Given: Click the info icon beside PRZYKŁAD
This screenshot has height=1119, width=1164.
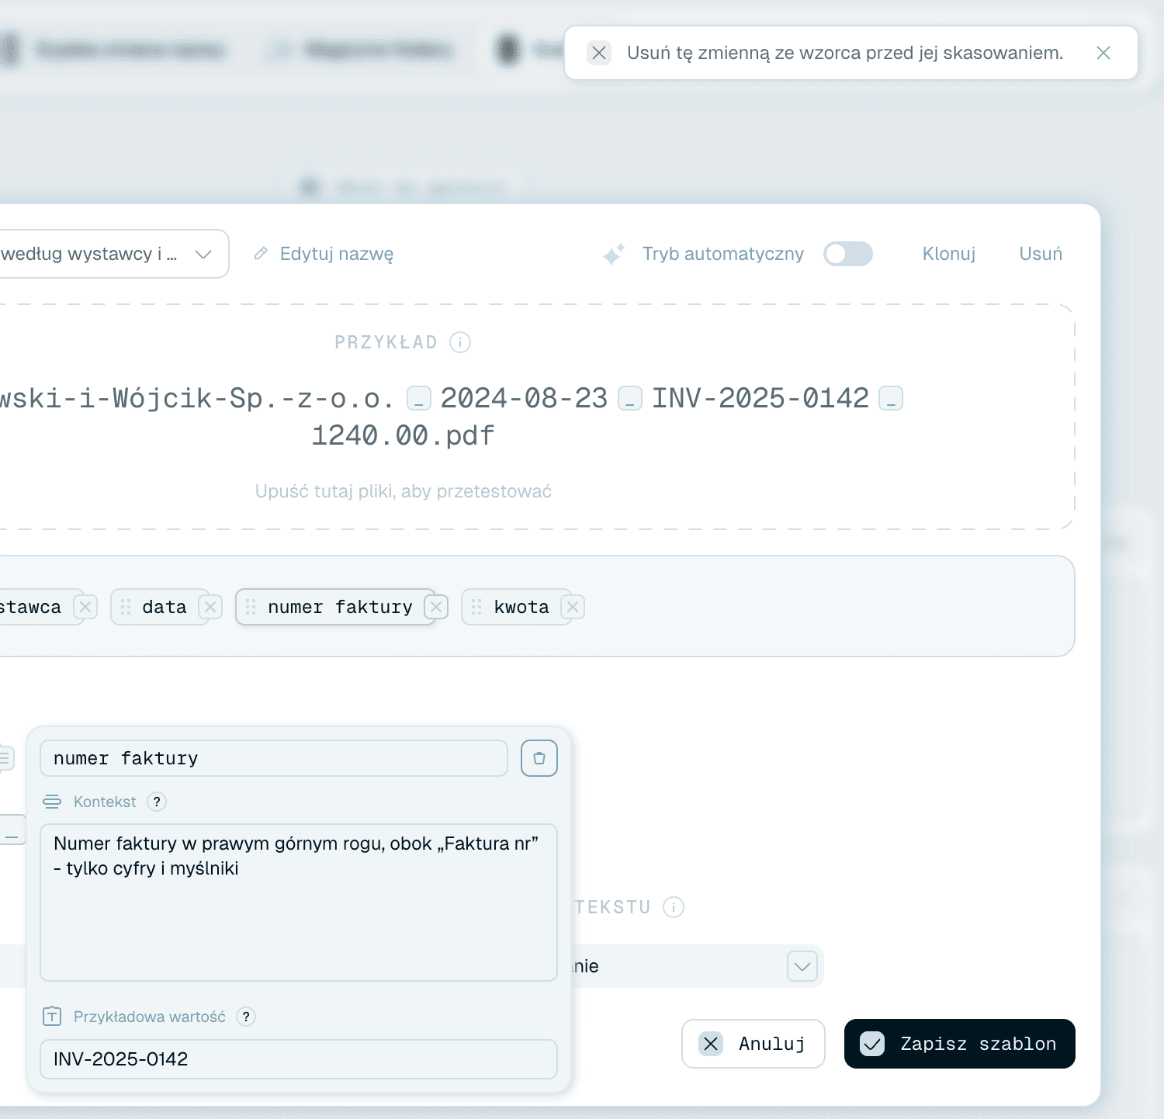Looking at the screenshot, I should 460,342.
